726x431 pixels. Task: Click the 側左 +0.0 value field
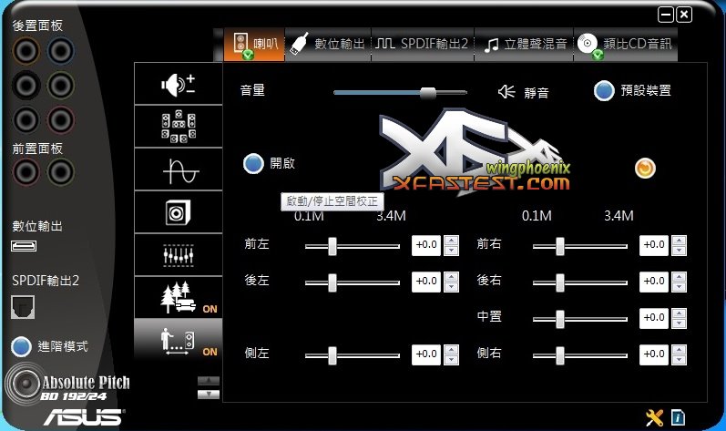(426, 354)
